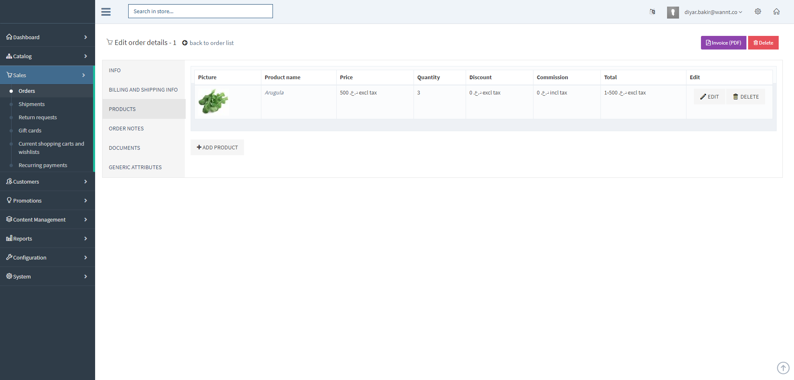794x380 pixels.
Task: Click the home icon in top bar
Action: point(776,12)
